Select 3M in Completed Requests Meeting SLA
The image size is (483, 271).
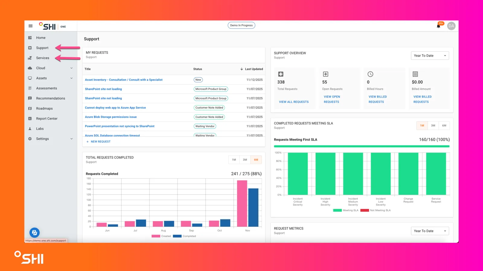433,126
